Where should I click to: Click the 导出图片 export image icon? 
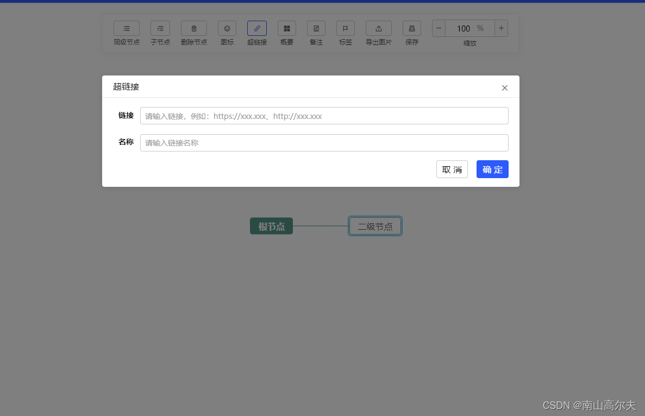click(x=378, y=28)
